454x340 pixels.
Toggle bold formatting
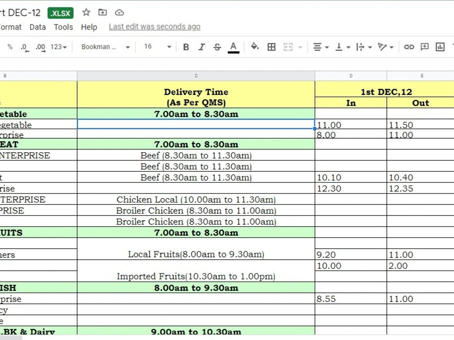point(186,47)
